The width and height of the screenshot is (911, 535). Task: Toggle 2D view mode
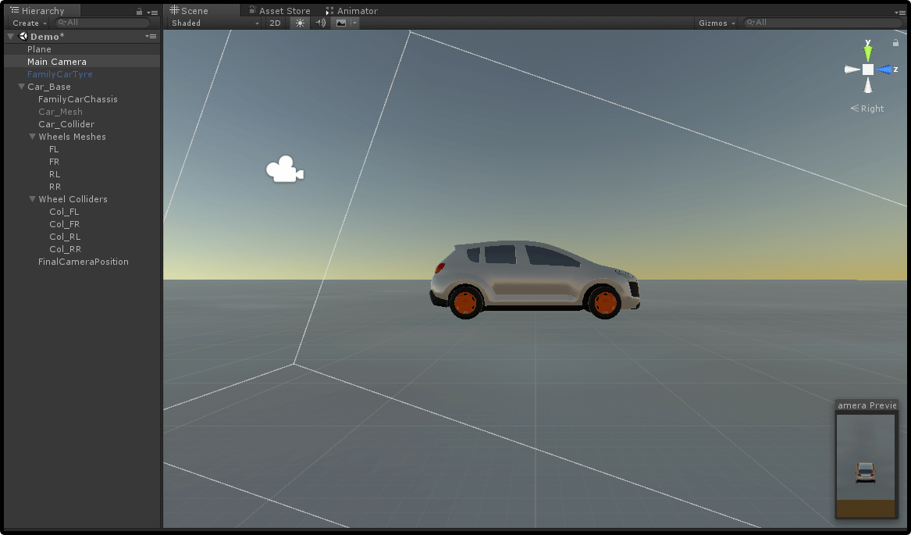pyautogui.click(x=275, y=23)
